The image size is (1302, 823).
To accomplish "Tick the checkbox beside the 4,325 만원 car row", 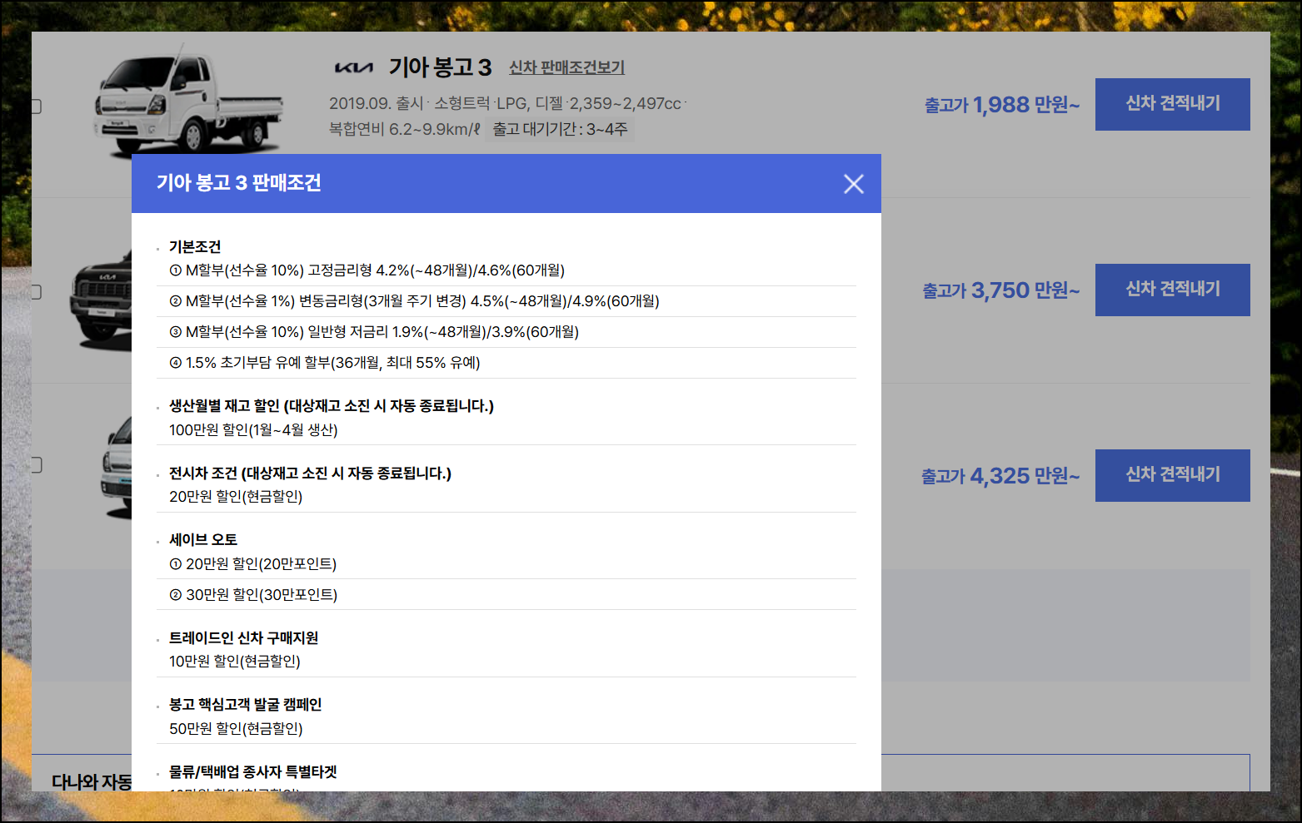I will 36,464.
